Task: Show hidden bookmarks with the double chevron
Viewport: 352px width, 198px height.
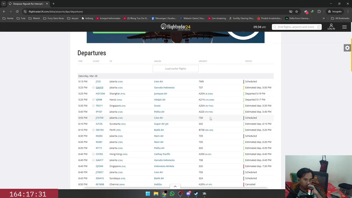Action: tap(324, 18)
